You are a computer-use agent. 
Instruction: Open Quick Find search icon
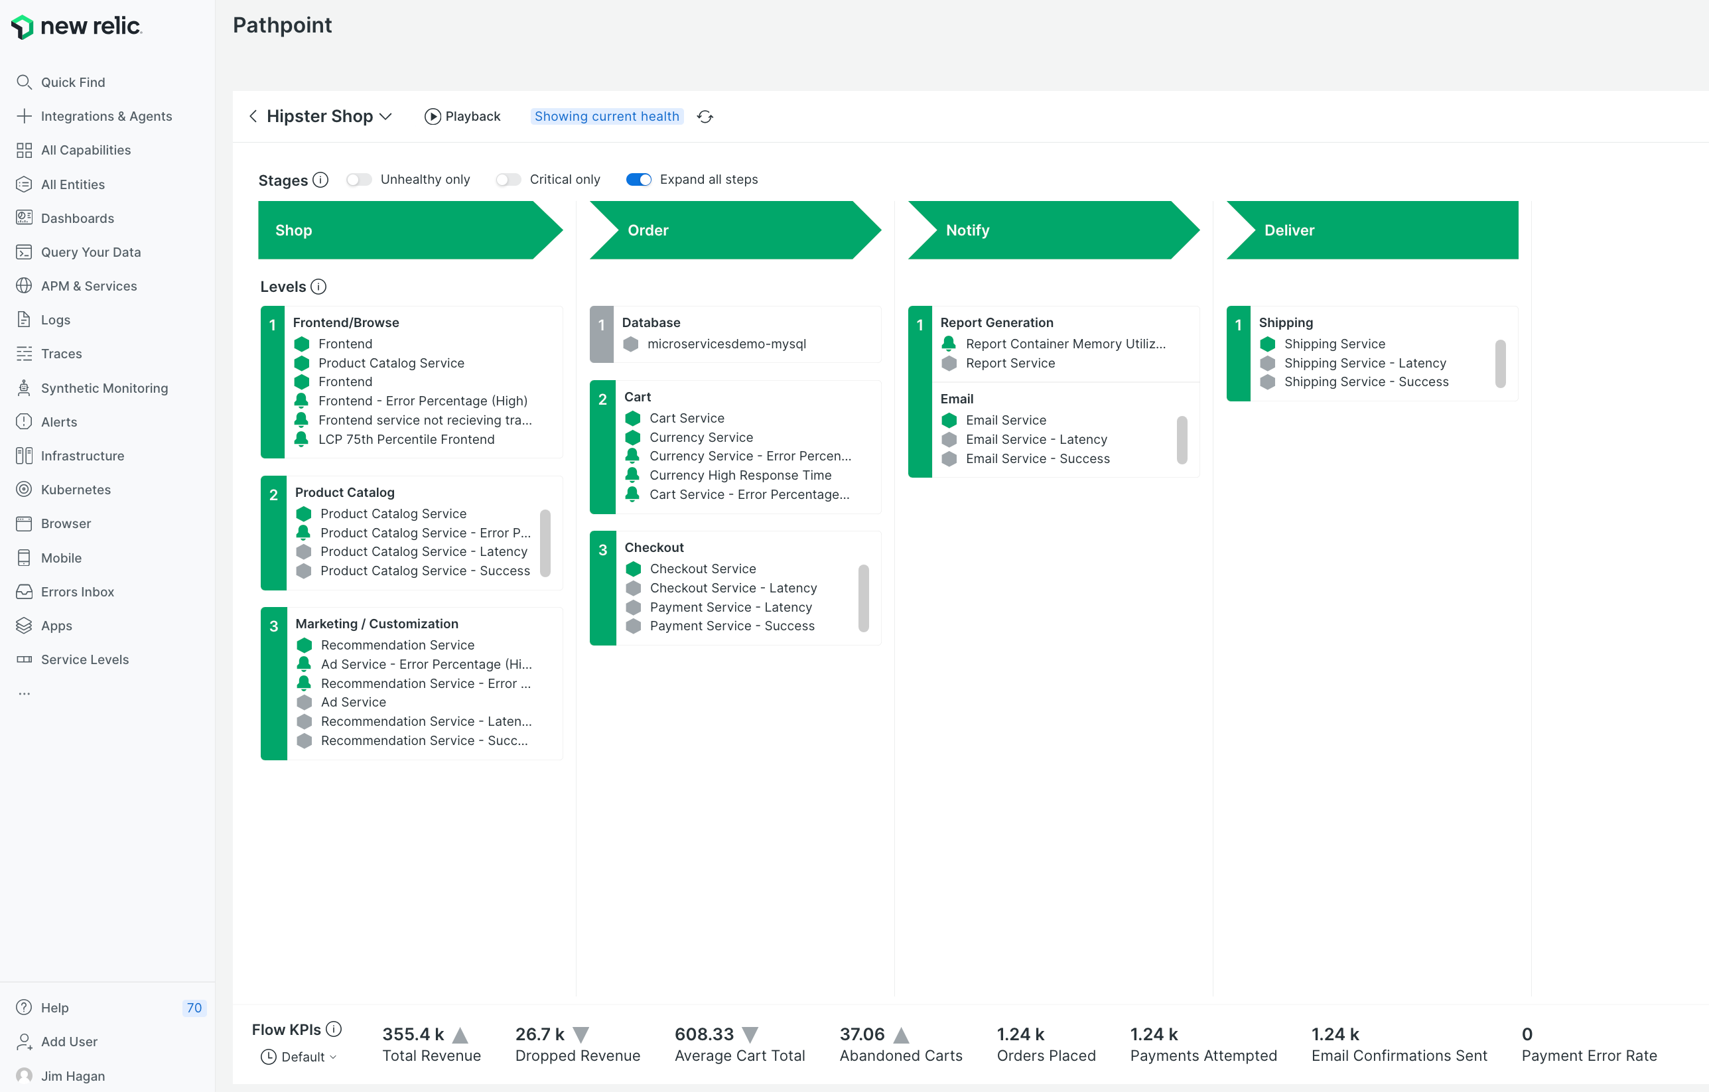[x=24, y=82]
